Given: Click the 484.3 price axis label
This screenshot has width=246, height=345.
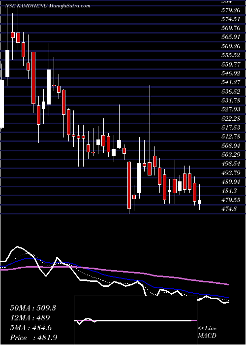Looking at the screenshot, I should point(229,191).
